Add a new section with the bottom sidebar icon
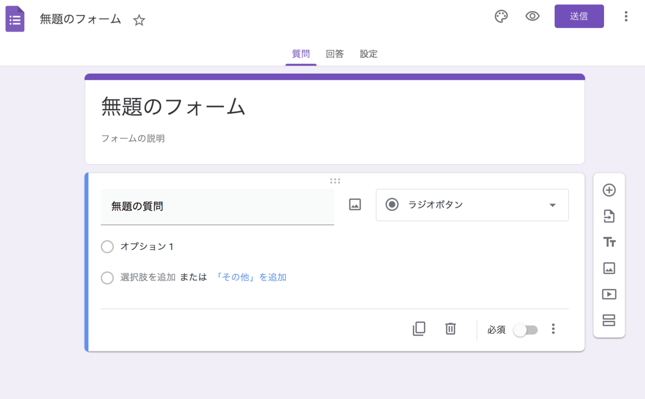Image resolution: width=645 pixels, height=399 pixels. click(x=609, y=319)
